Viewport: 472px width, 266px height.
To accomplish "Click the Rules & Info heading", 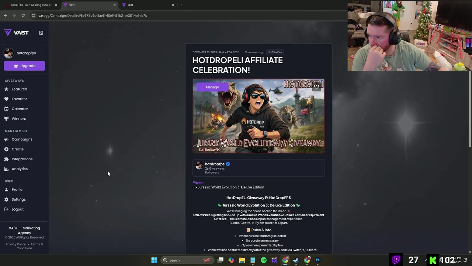I will coord(258,230).
